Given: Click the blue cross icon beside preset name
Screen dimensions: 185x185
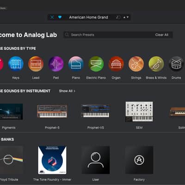Looking at the screenshot, I should pyautogui.click(x=52, y=17).
